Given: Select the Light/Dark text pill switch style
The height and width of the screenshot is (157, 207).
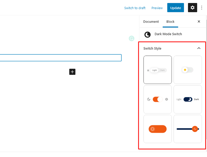Looking at the screenshot, I should point(157,70).
